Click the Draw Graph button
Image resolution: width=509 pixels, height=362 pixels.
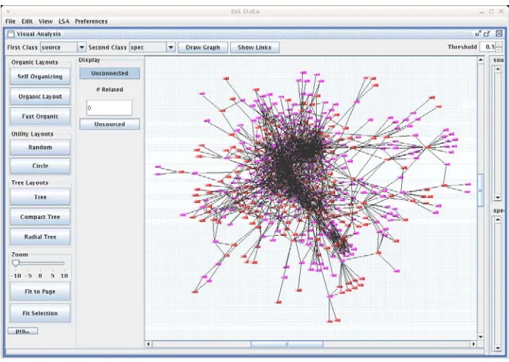coord(203,48)
